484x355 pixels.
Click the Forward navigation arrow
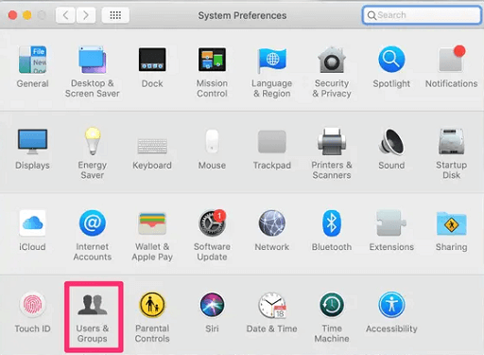pos(85,15)
